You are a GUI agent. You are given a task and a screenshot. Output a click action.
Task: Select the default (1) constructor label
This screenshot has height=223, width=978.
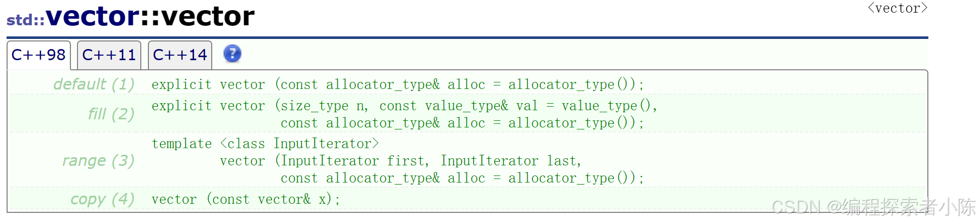[x=94, y=84]
